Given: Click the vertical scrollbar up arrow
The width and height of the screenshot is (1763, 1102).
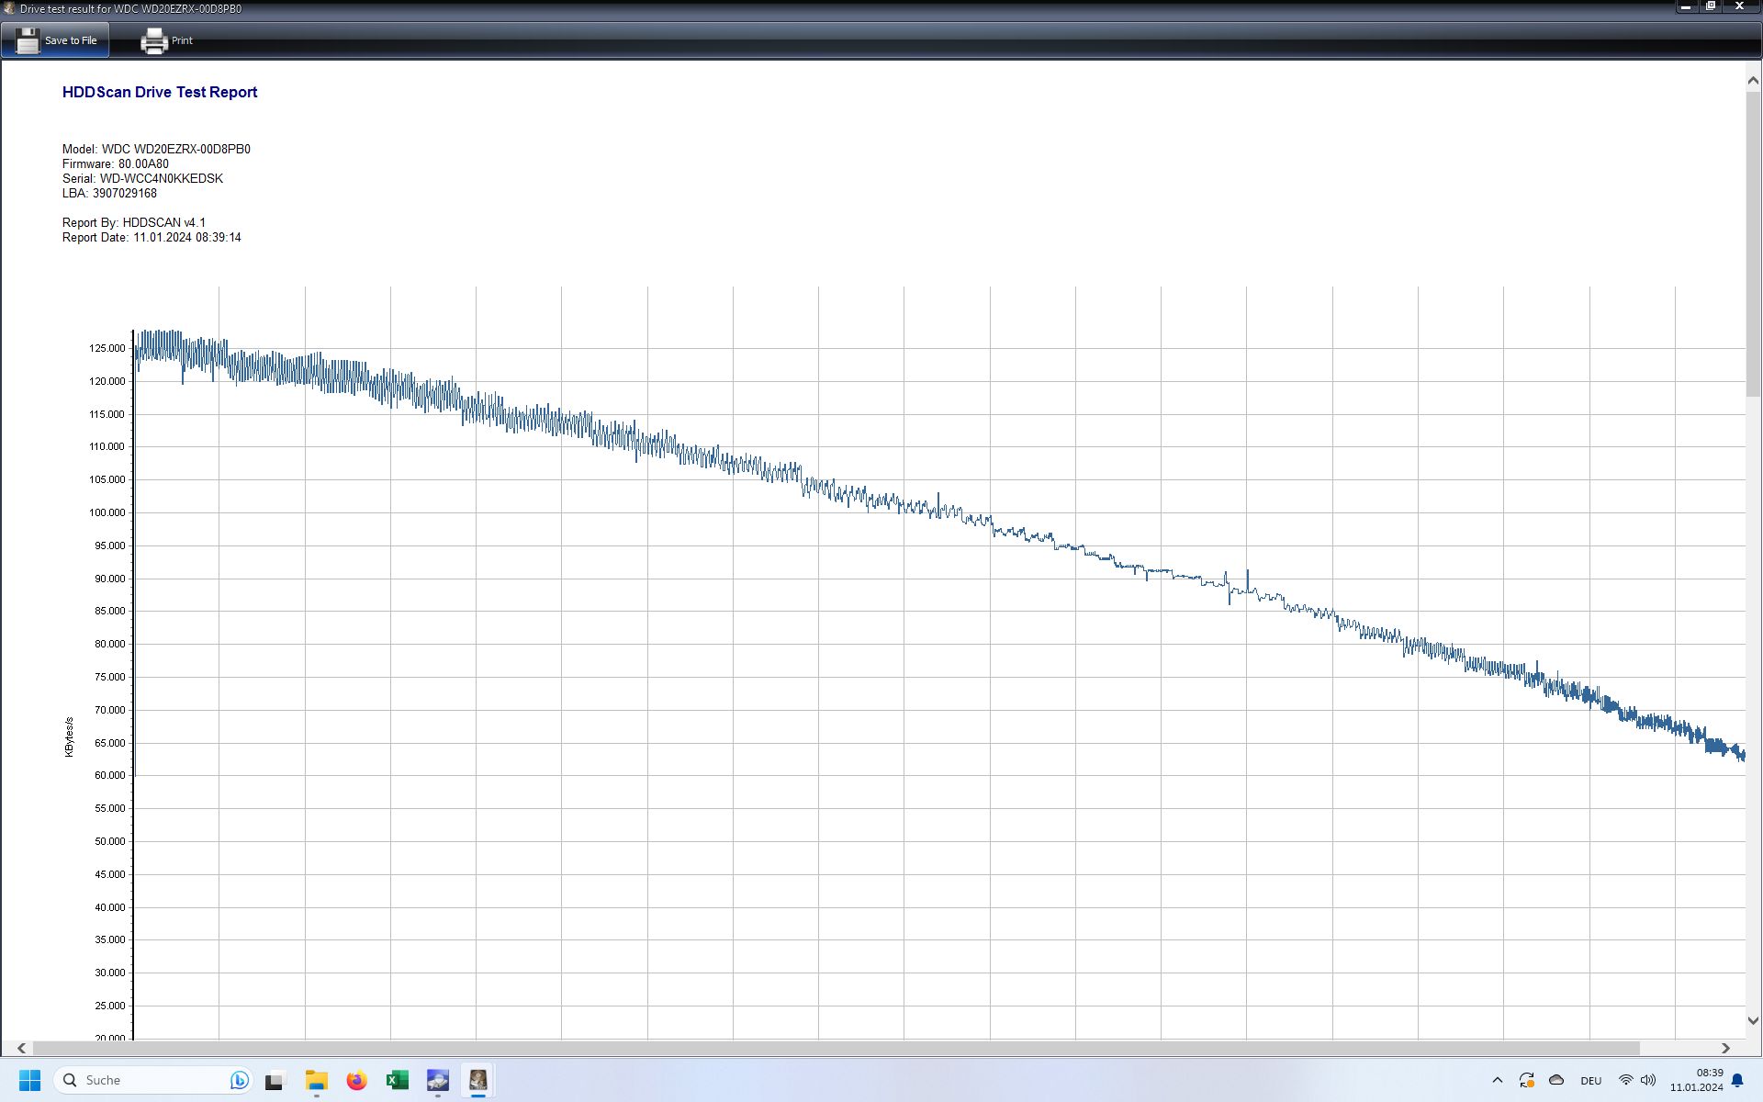Looking at the screenshot, I should [x=1753, y=81].
